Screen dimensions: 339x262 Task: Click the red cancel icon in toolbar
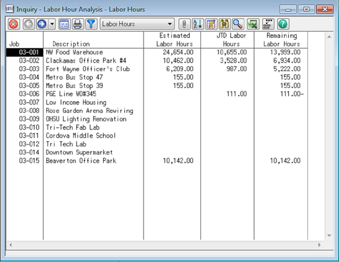(x=14, y=24)
